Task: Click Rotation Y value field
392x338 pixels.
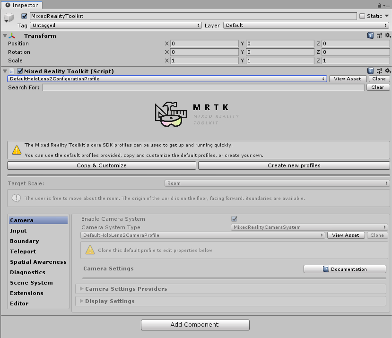Action: click(x=280, y=52)
